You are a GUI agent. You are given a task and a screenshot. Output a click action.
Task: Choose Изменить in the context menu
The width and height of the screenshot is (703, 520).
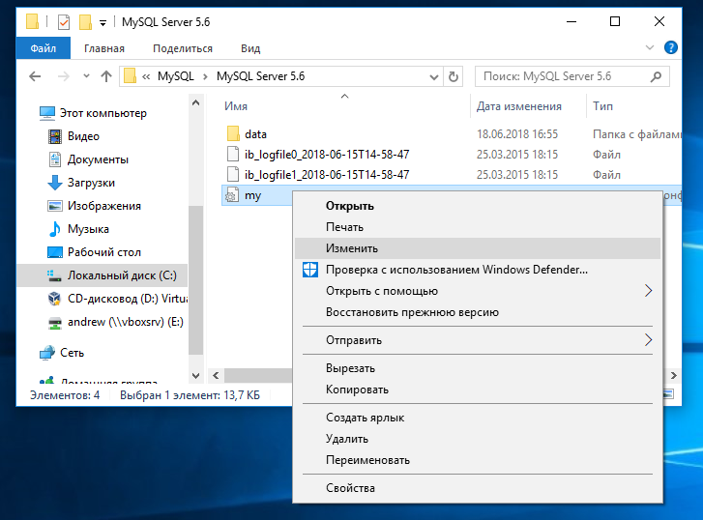pyautogui.click(x=478, y=248)
